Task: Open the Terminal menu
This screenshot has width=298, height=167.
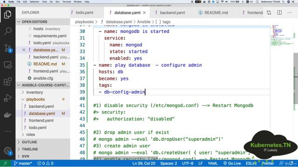Action: coord(66,2)
